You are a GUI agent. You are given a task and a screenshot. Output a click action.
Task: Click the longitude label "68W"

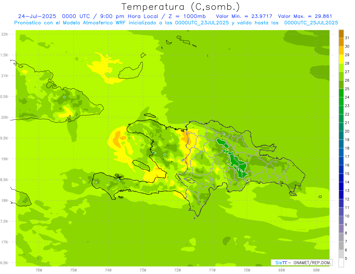pos(316,270)
